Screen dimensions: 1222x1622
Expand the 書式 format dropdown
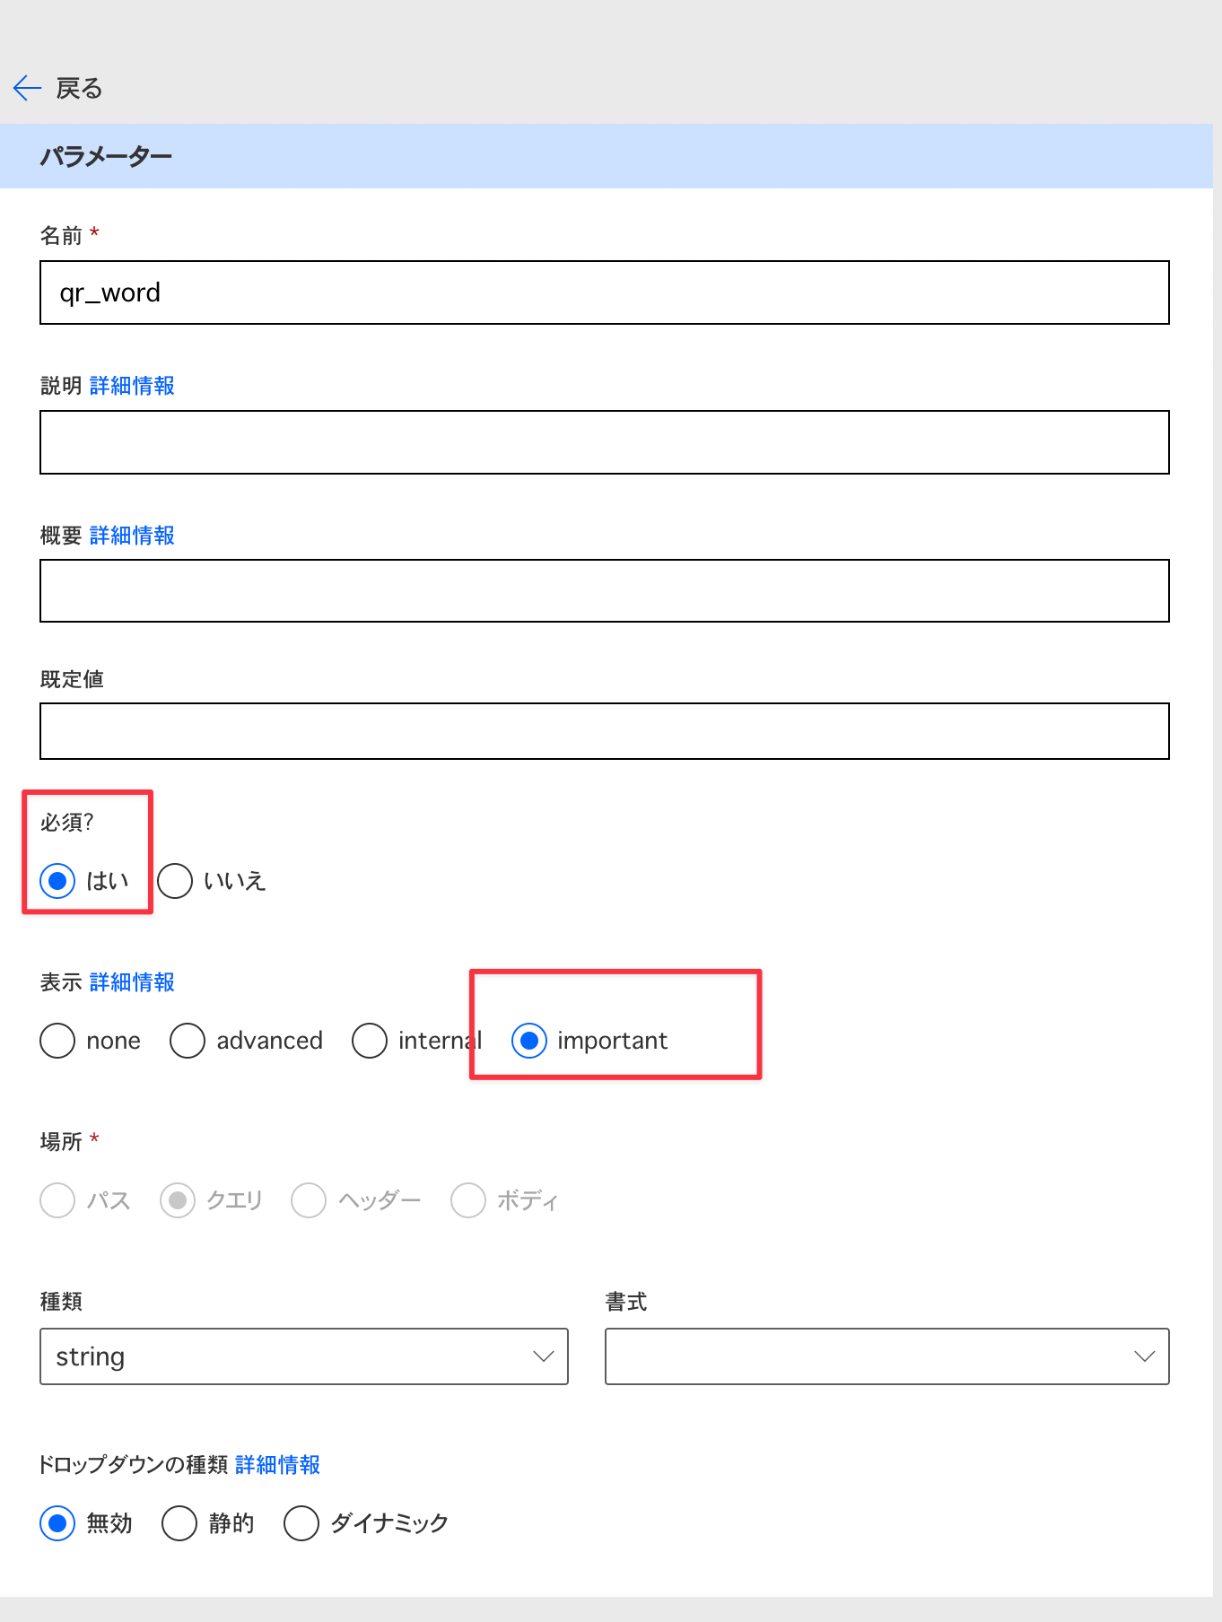point(887,1356)
